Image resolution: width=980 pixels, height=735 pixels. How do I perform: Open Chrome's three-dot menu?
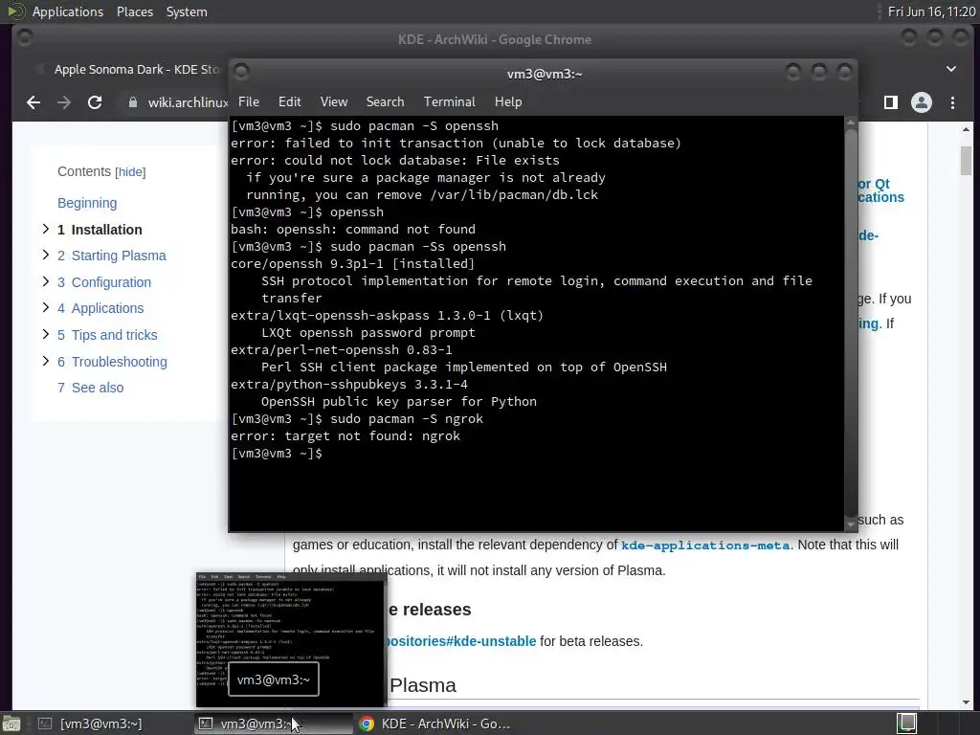point(952,102)
